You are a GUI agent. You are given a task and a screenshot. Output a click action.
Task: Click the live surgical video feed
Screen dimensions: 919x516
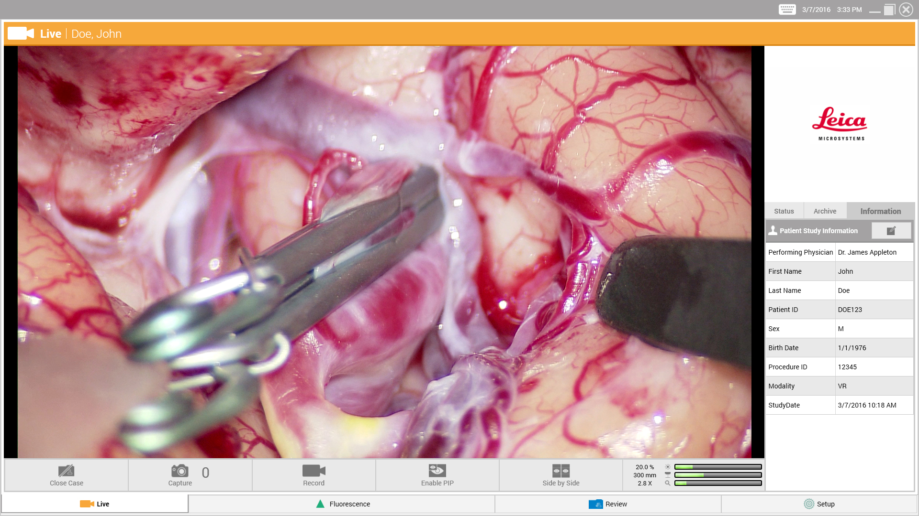tap(384, 252)
